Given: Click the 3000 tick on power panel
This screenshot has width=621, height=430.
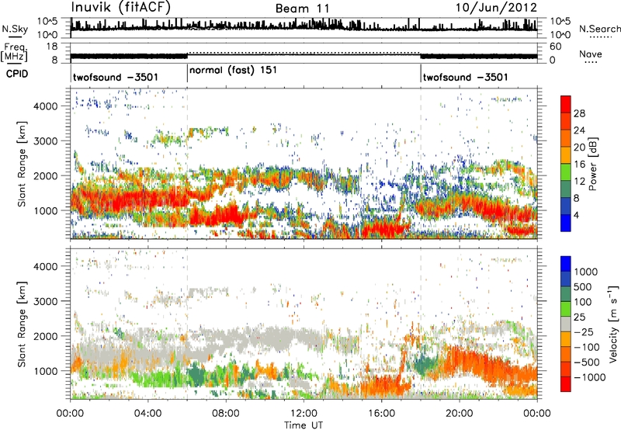Looking at the screenshot, I should point(45,141).
